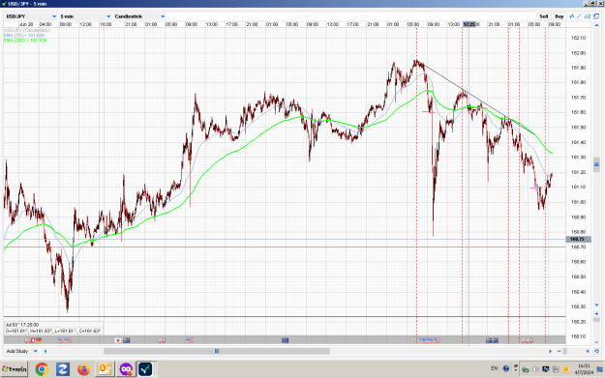Screen dimensions: 605x378
Task: Click the EN language indicator
Action: point(494,368)
